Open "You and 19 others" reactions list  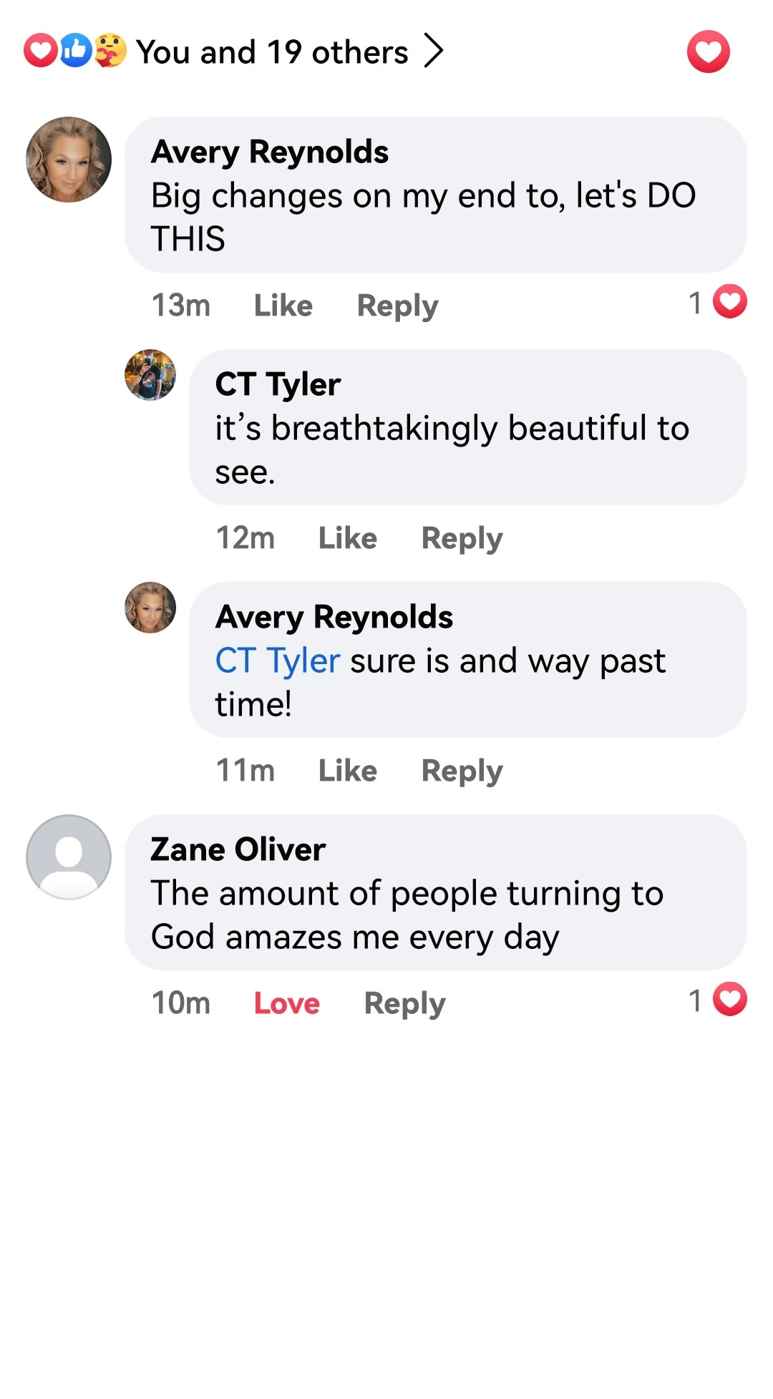tap(272, 52)
